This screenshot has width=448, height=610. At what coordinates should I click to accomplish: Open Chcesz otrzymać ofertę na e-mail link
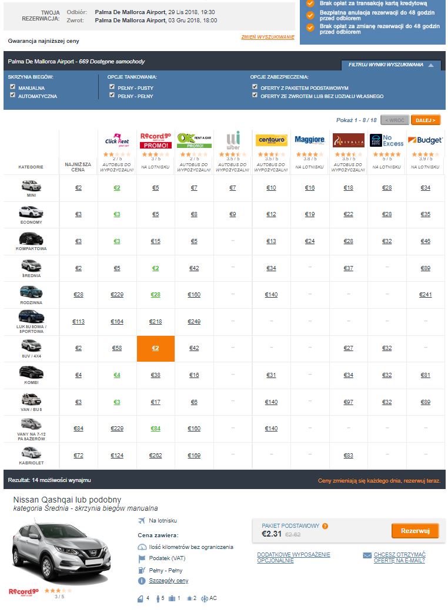click(x=399, y=558)
